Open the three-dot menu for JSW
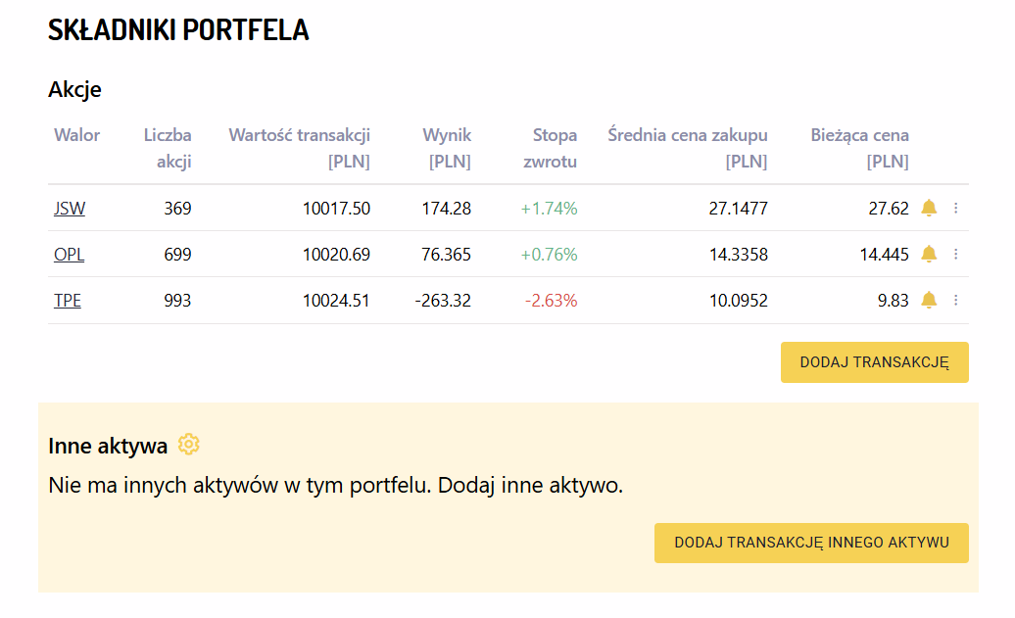Image resolution: width=1015 pixels, height=618 pixels. [956, 208]
